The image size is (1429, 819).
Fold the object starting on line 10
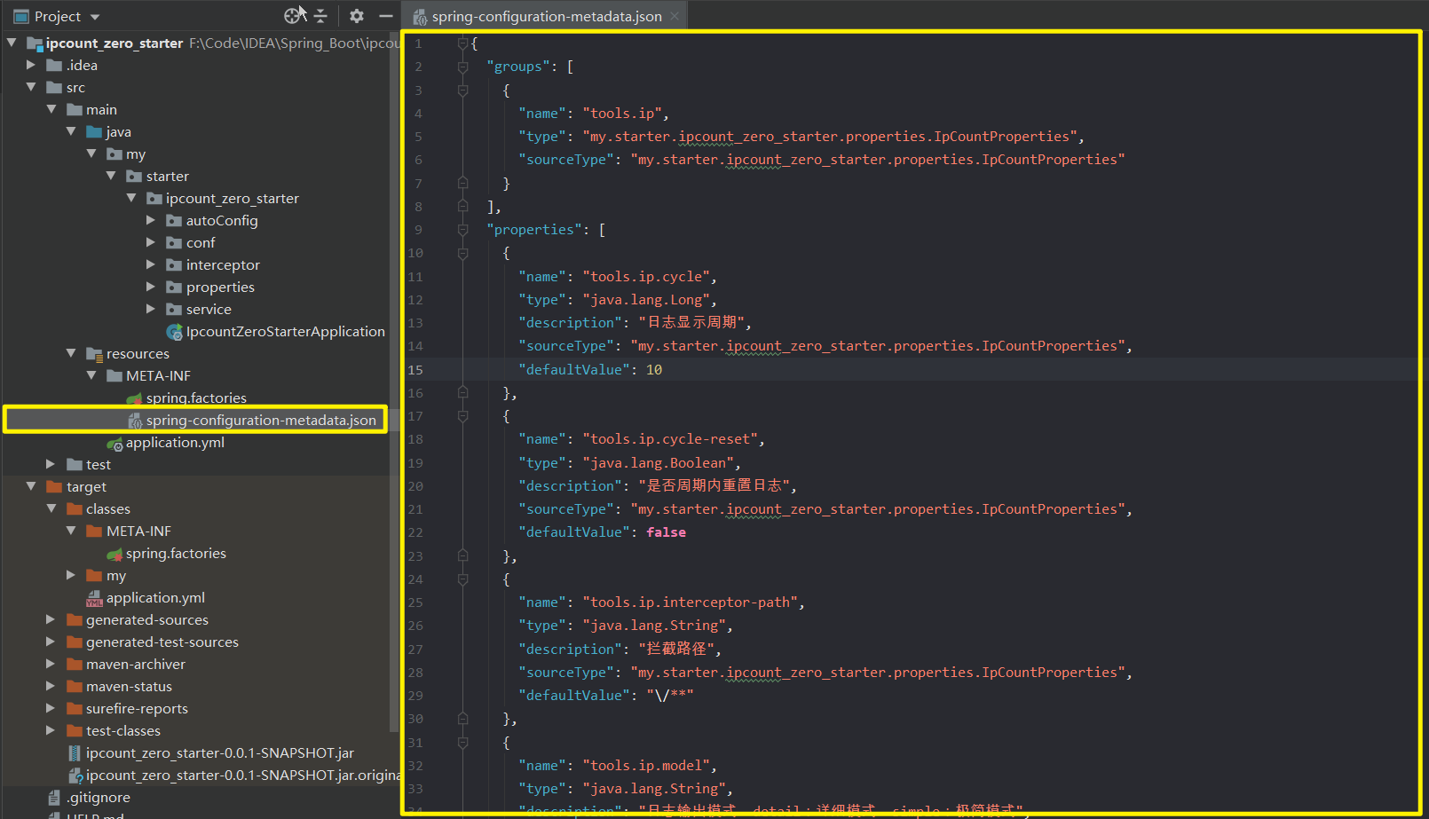pyautogui.click(x=462, y=253)
